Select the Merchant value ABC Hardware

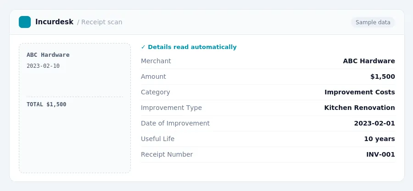(x=369, y=61)
